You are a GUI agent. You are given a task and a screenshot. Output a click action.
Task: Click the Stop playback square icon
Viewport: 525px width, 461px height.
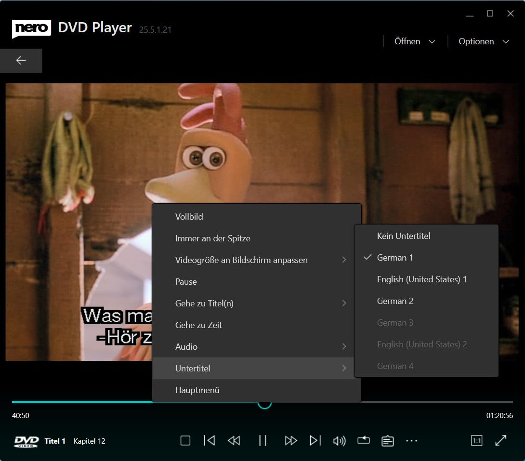(x=185, y=441)
